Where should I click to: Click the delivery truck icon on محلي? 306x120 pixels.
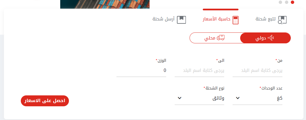pyautogui.click(x=221, y=38)
